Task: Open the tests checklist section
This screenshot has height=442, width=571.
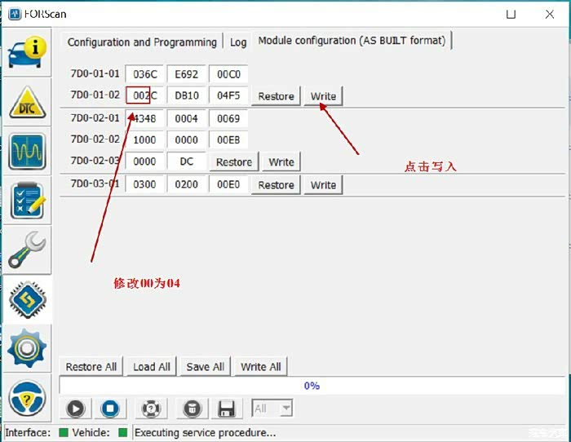Action: click(27, 201)
